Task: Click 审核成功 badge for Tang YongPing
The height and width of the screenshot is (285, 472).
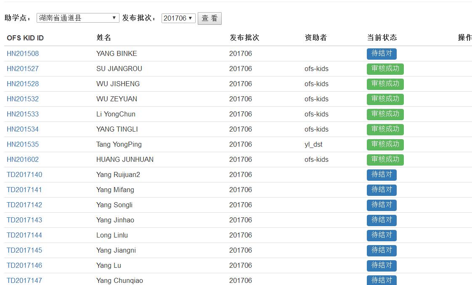Action: click(385, 145)
